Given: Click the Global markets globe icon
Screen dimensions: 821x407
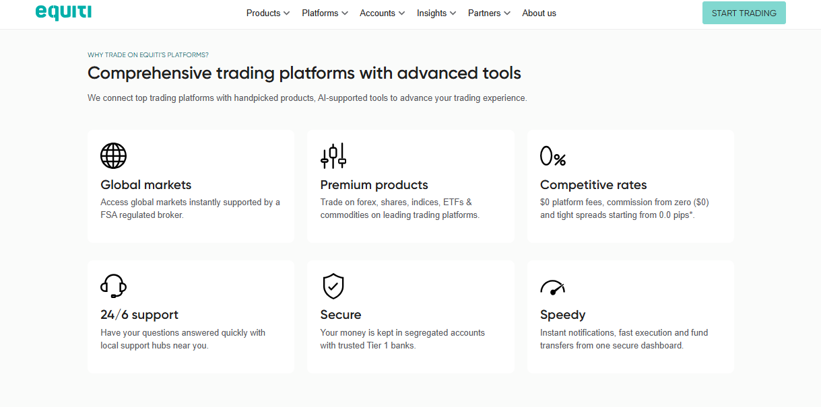Looking at the screenshot, I should pos(113,155).
